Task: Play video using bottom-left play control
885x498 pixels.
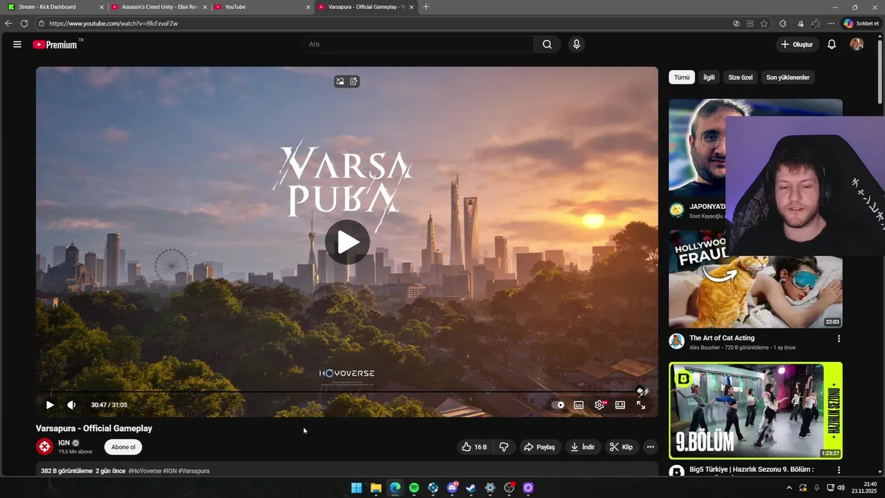Action: [x=50, y=405]
